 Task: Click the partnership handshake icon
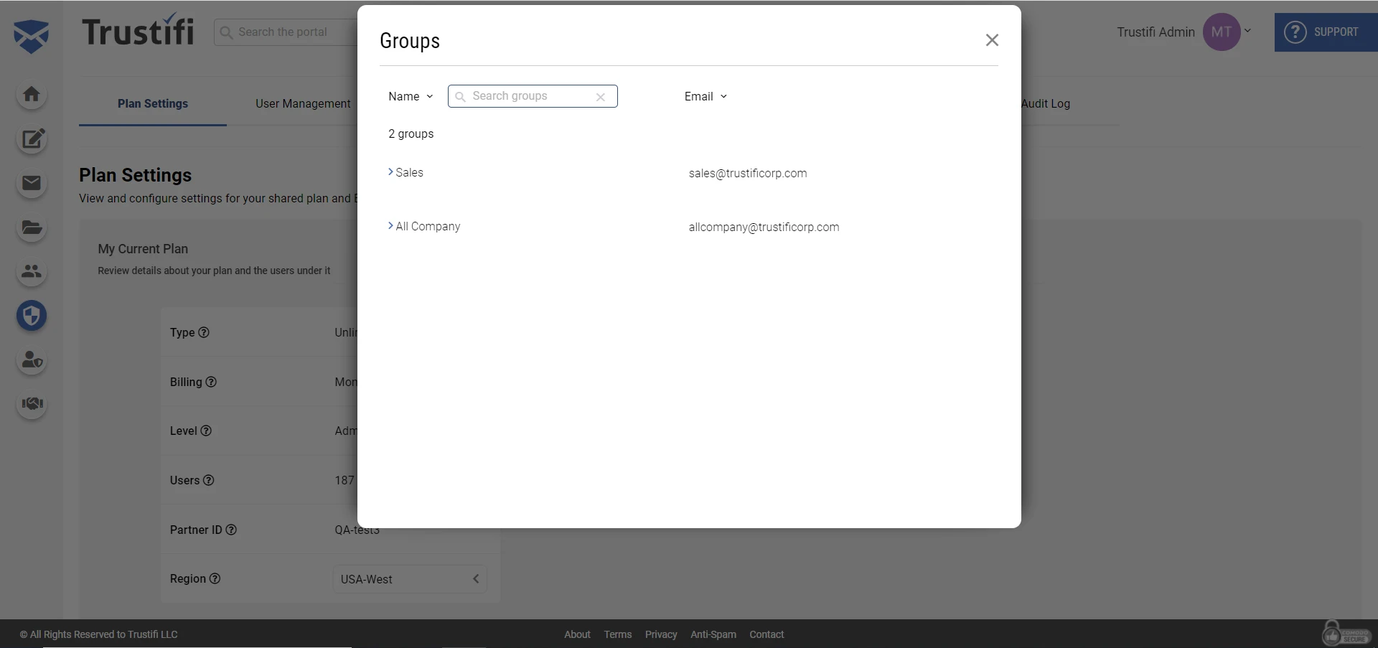[x=32, y=404]
